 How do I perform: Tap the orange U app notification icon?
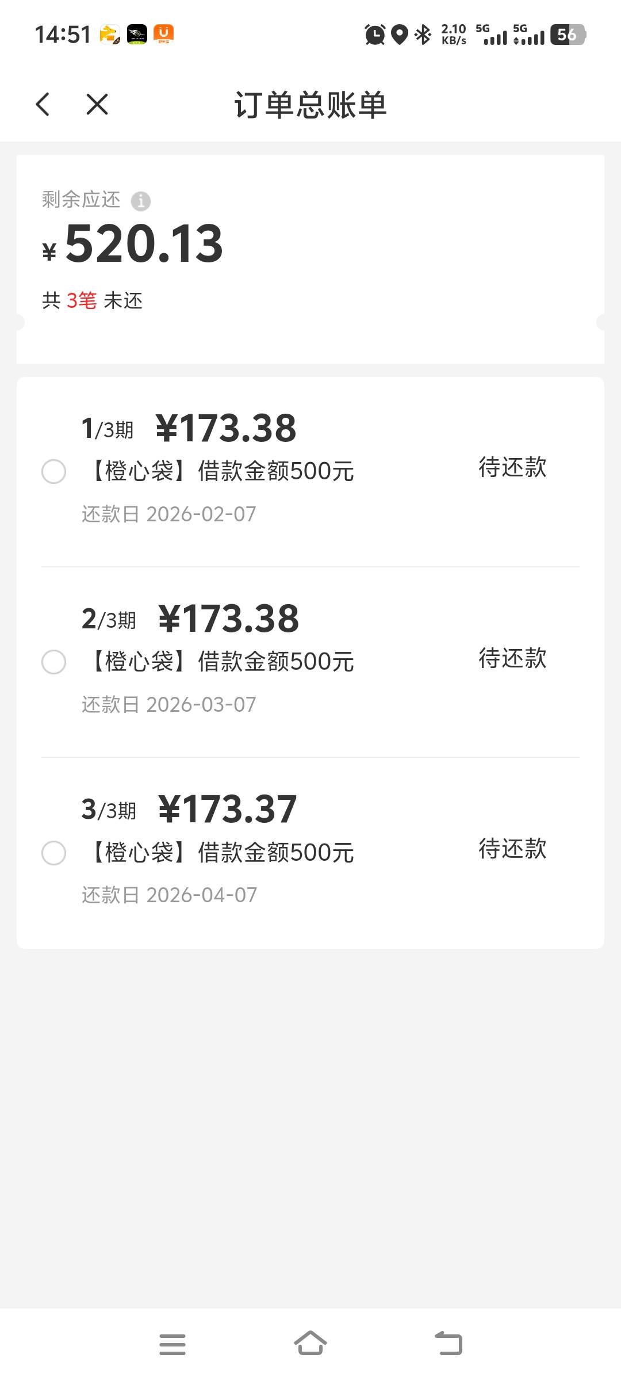tap(164, 34)
